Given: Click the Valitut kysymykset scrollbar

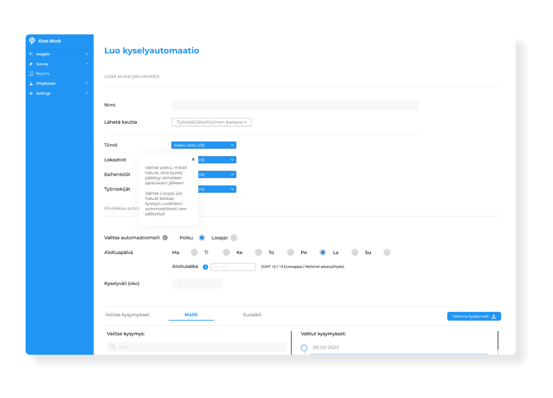Looking at the screenshot, I should (x=498, y=341).
